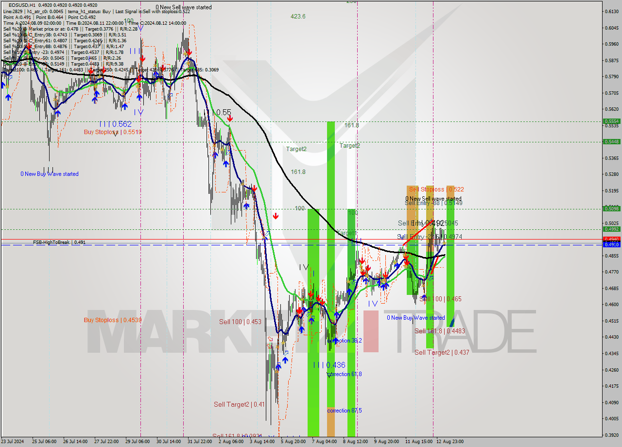Click the '31 Jul 22:00' time axis label
Screen dimensions: 622x447
(199, 442)
